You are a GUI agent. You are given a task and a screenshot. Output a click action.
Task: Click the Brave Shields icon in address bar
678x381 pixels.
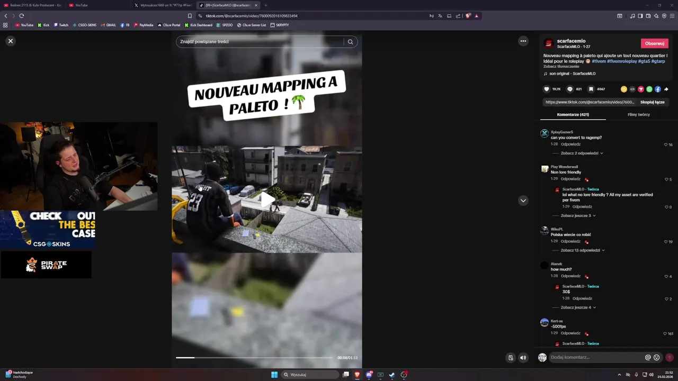click(x=468, y=16)
